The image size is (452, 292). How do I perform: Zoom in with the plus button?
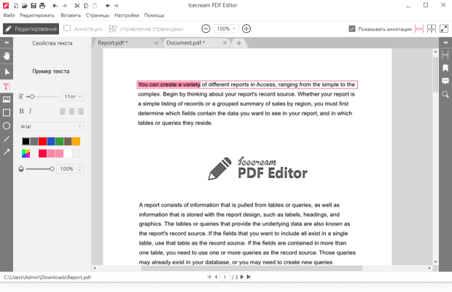tap(246, 28)
